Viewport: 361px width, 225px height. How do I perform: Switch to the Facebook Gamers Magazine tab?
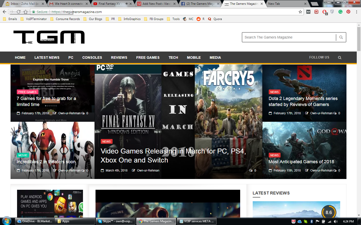(200, 4)
